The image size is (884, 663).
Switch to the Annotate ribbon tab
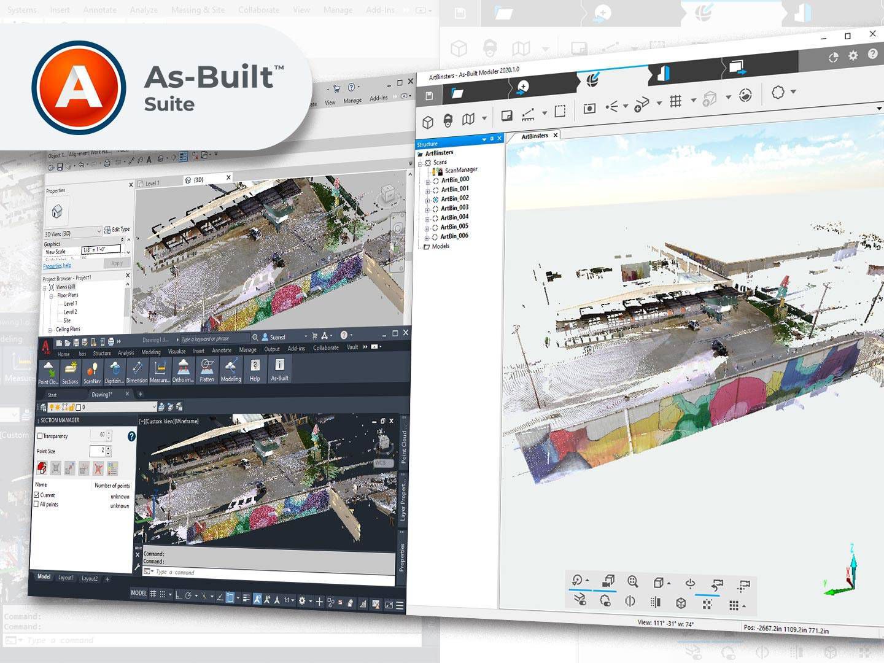point(222,350)
